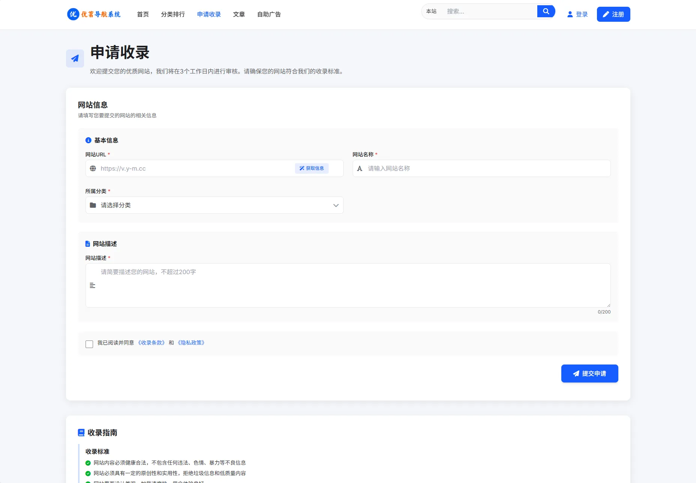Image resolution: width=696 pixels, height=483 pixels.
Task: Click the info icon next to 基本信息
Action: pyautogui.click(x=89, y=140)
